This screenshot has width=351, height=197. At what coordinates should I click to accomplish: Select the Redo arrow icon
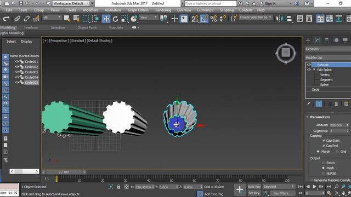6,19
